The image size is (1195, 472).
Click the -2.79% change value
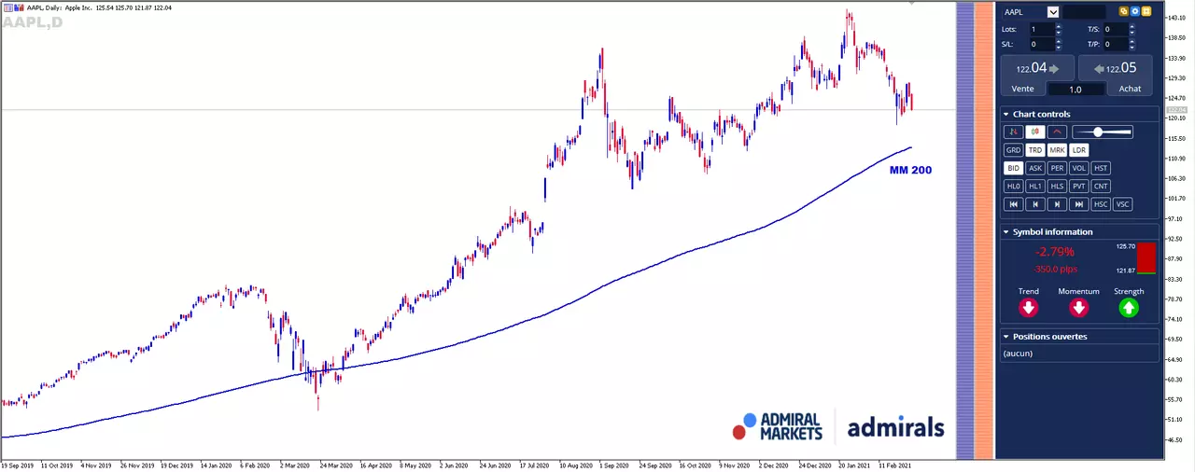1054,252
